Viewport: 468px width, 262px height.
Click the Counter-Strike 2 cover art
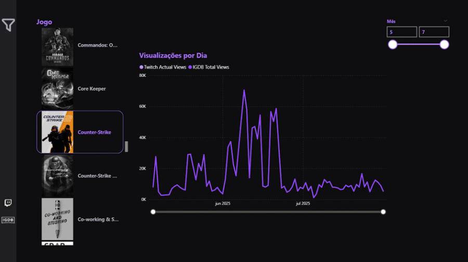tap(57, 132)
